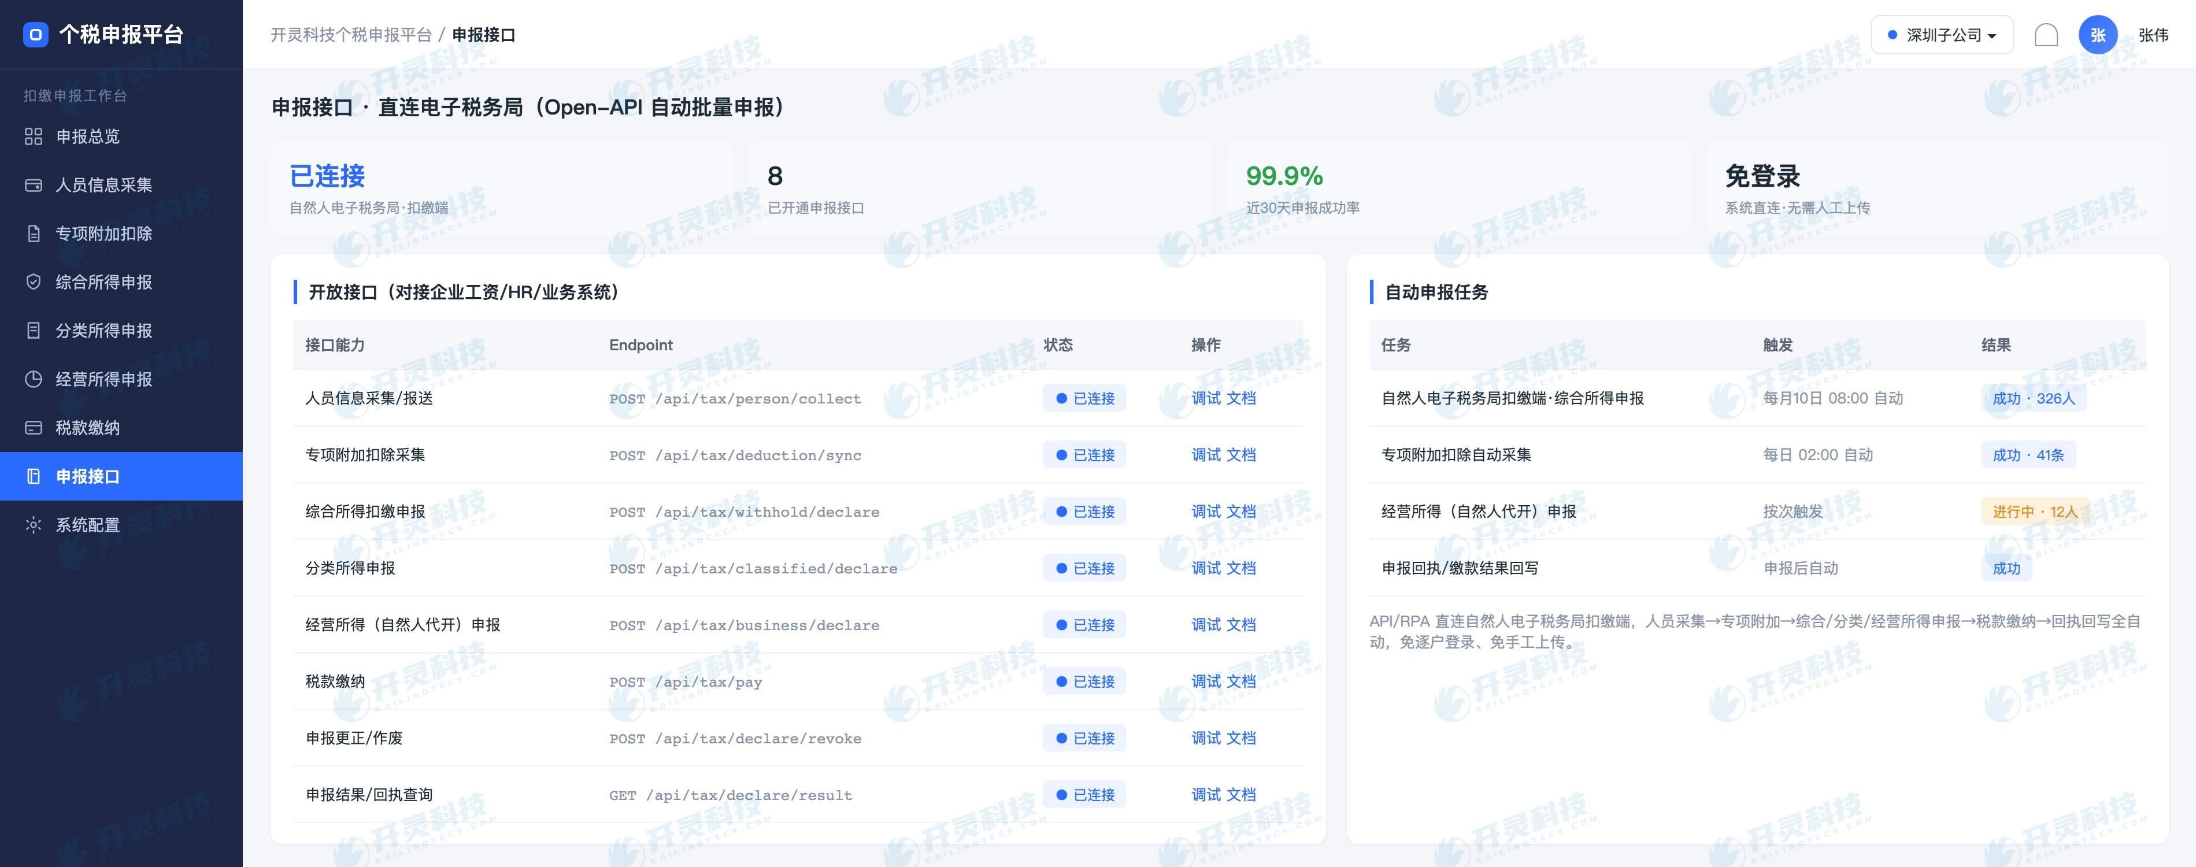Click the 个税申报平台 logo icon
Image resolution: width=2196 pixels, height=867 pixels.
point(35,35)
